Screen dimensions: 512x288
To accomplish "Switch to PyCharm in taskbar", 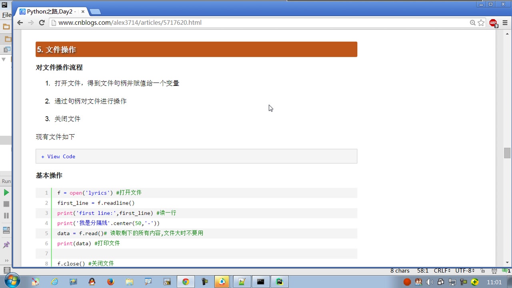I will tap(279, 282).
